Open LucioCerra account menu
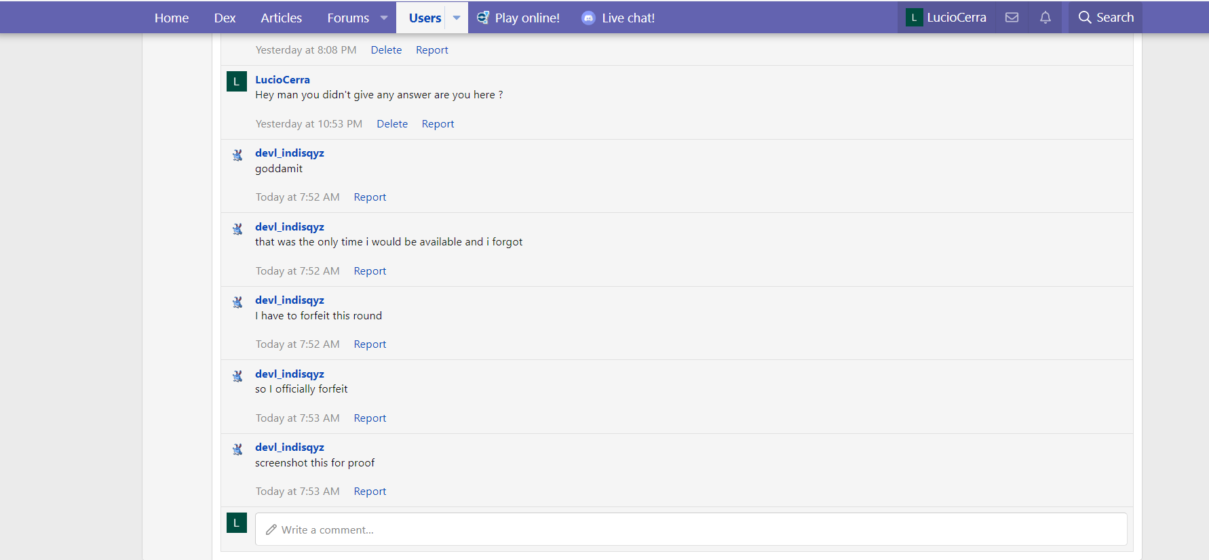Image resolution: width=1209 pixels, height=560 pixels. click(946, 18)
